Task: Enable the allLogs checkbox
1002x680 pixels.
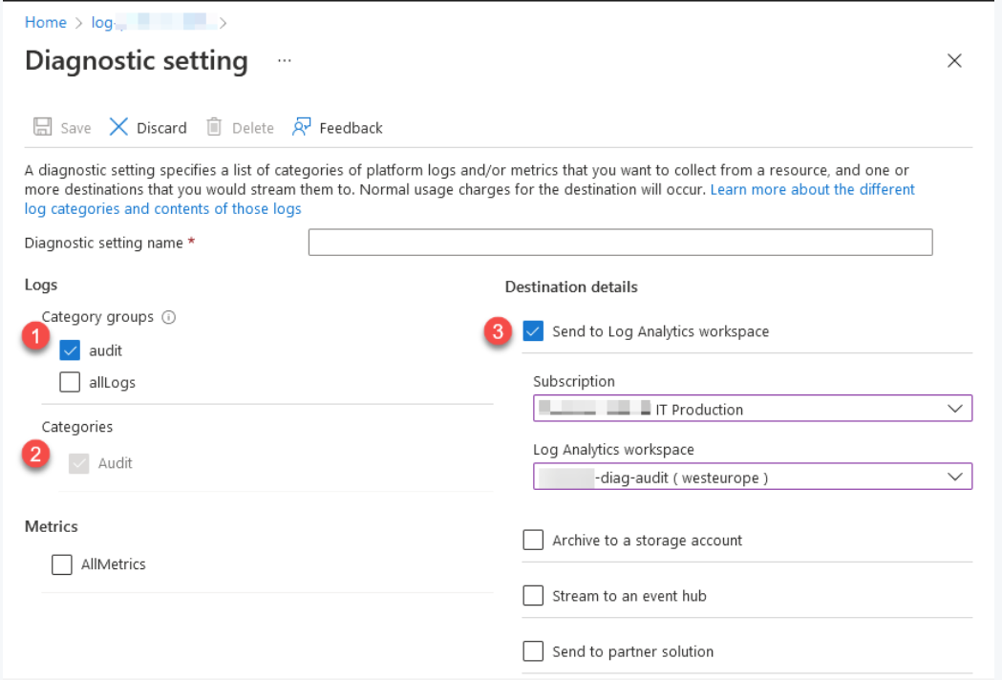Action: click(70, 382)
